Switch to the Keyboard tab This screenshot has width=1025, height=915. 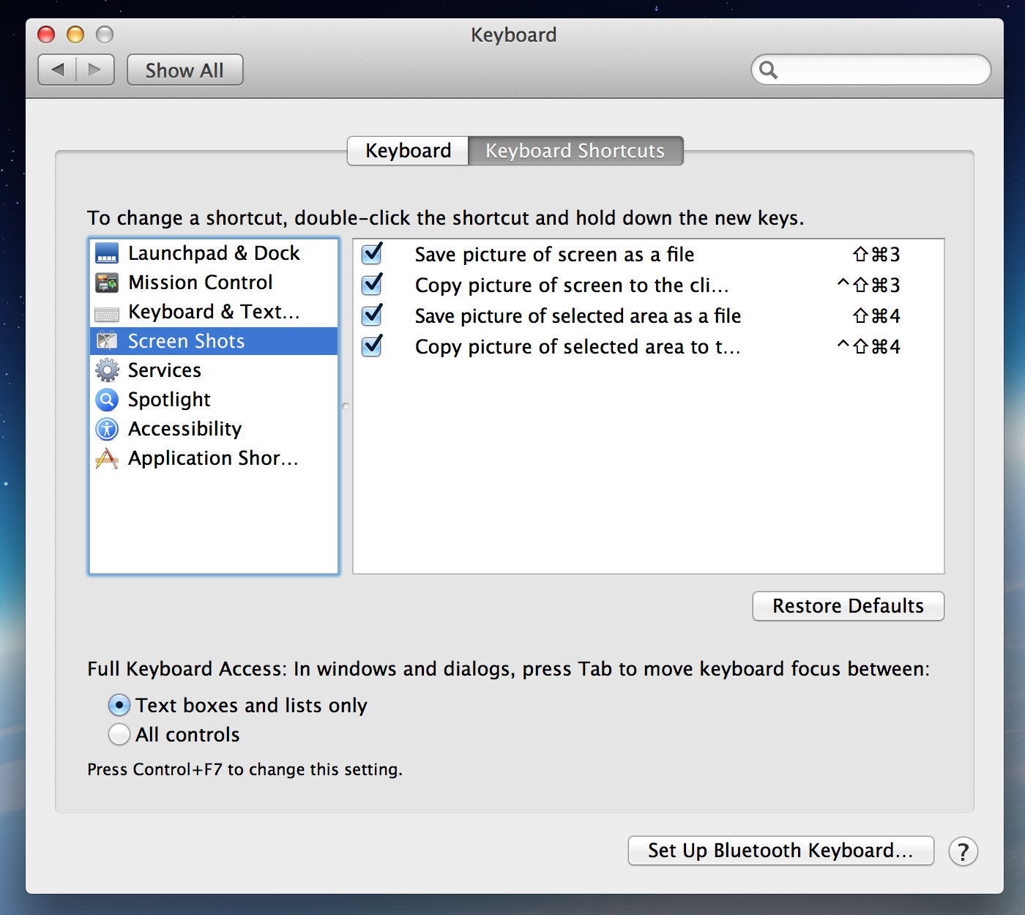(408, 151)
